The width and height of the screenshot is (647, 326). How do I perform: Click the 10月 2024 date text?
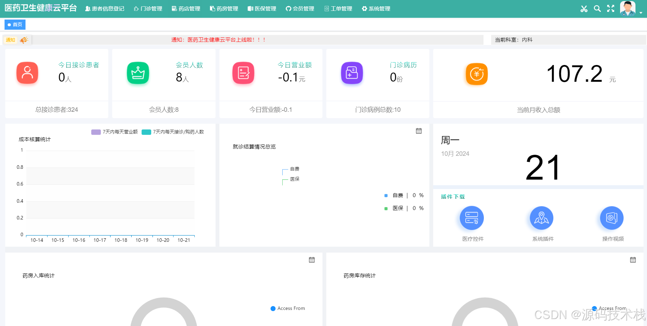click(455, 154)
